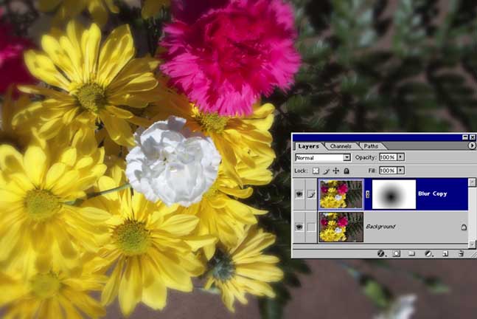Open the Fill slider arrow
The image size is (477, 319).
[x=401, y=171]
